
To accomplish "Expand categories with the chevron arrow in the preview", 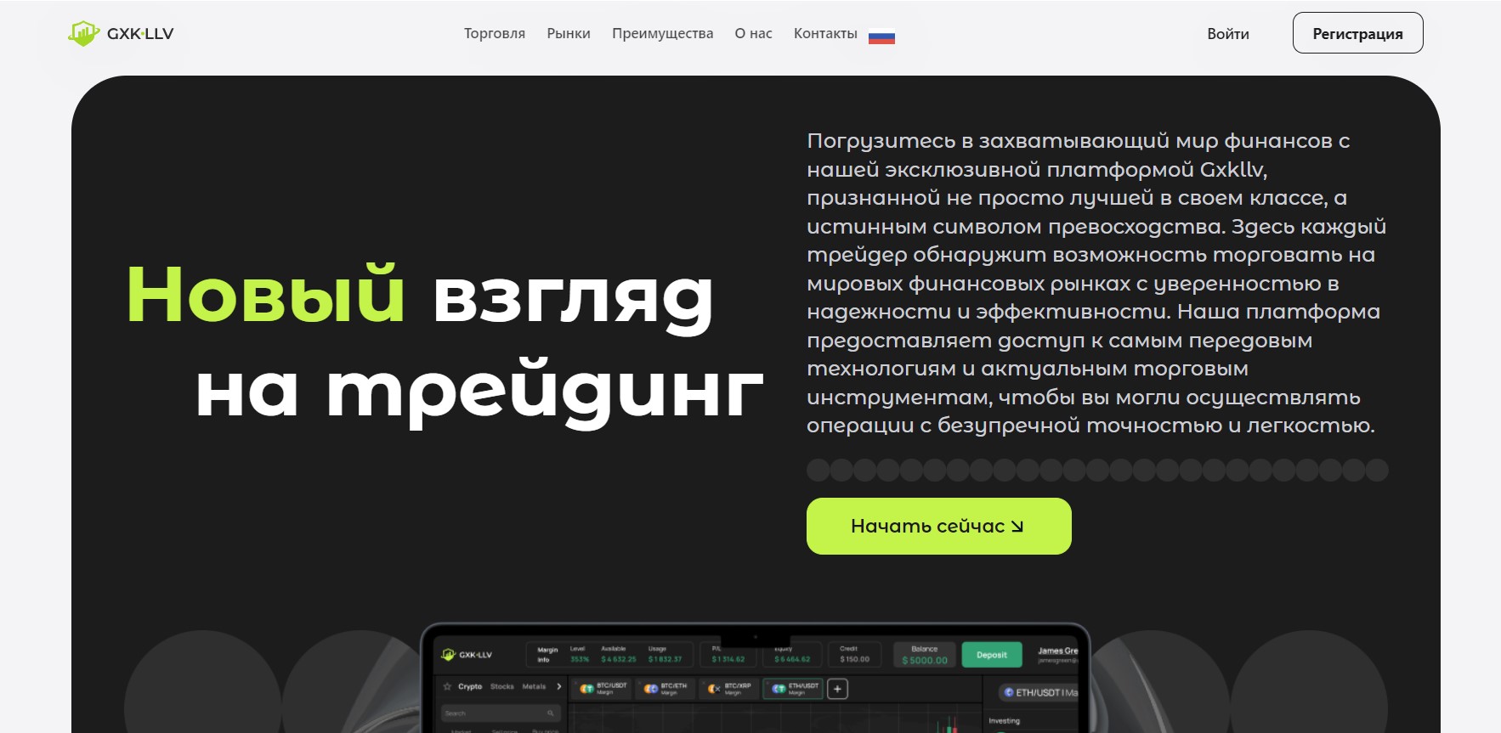I will (558, 686).
